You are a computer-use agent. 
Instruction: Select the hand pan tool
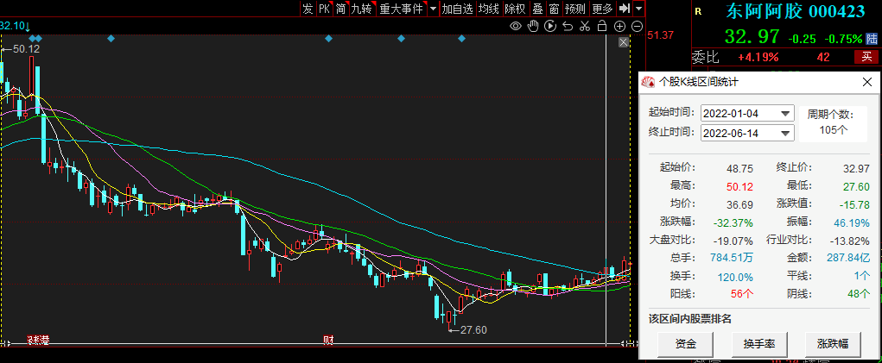[533, 26]
